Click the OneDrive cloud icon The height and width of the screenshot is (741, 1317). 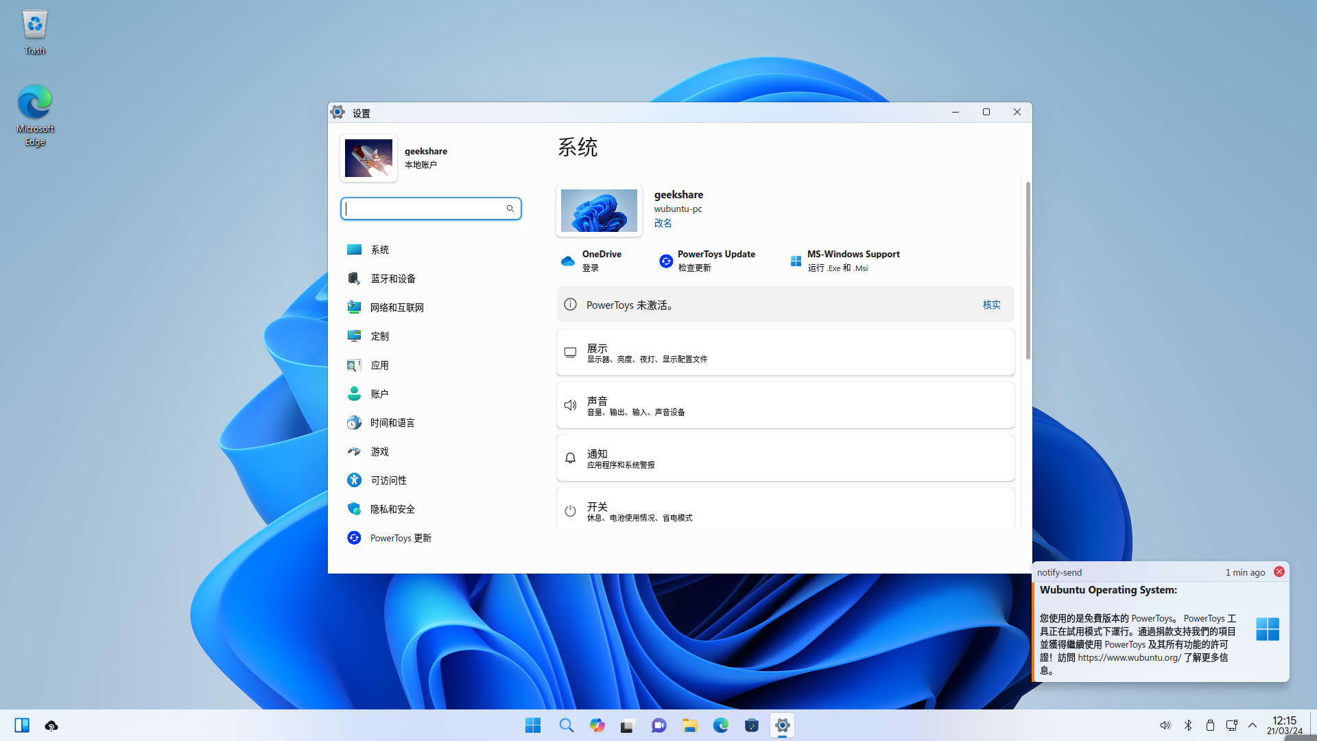point(567,261)
